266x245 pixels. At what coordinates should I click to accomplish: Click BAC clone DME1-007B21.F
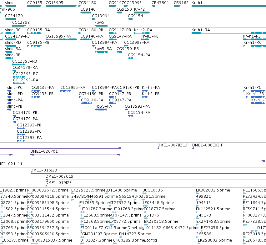(x=173, y=145)
